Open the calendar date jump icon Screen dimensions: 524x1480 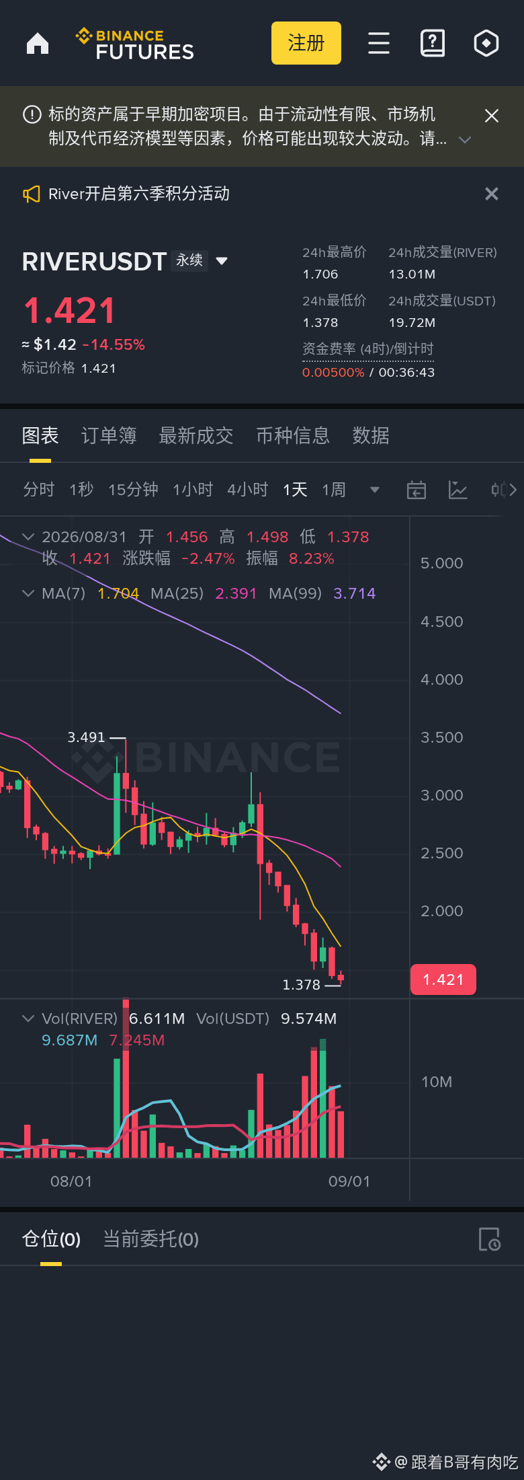coord(417,490)
